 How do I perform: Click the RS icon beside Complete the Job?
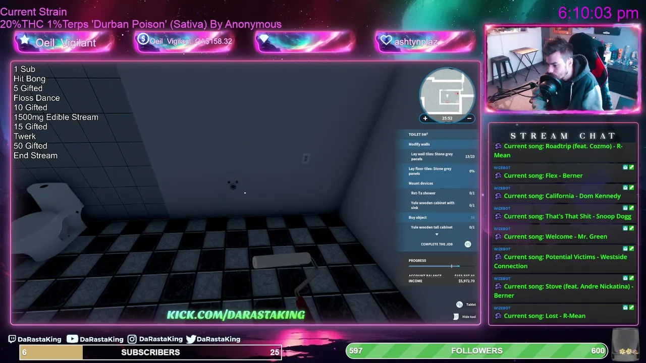coord(468,244)
